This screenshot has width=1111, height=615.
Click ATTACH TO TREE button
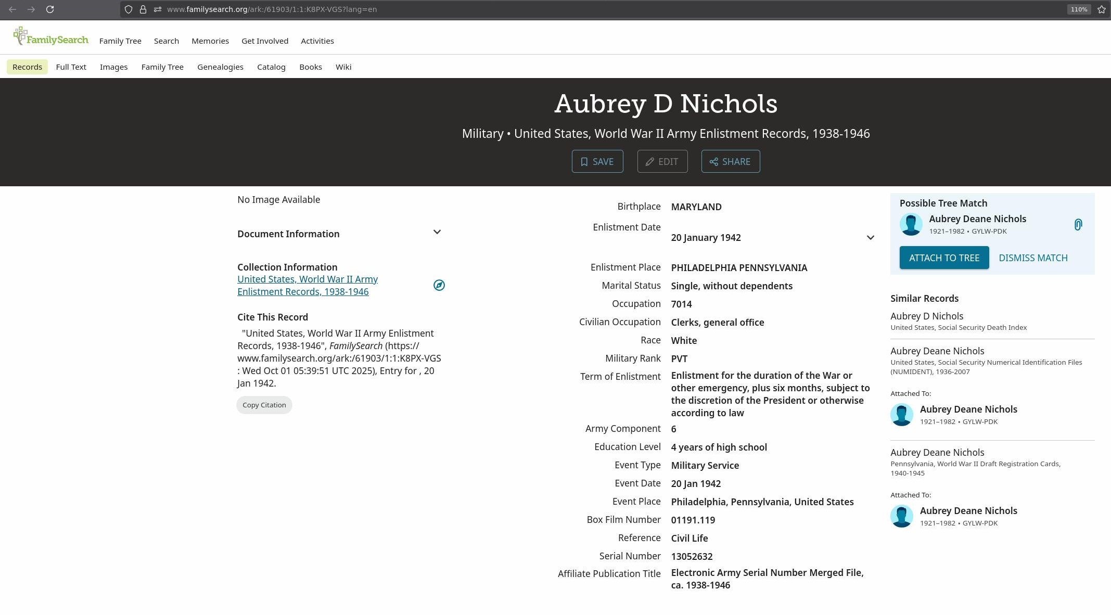click(944, 258)
